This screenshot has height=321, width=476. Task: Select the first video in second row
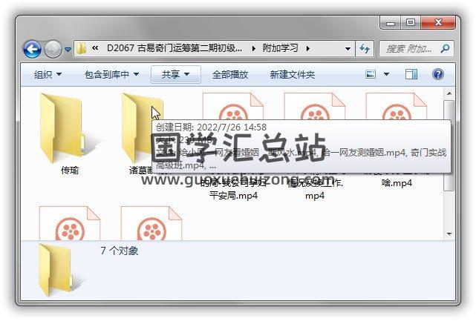coord(70,223)
